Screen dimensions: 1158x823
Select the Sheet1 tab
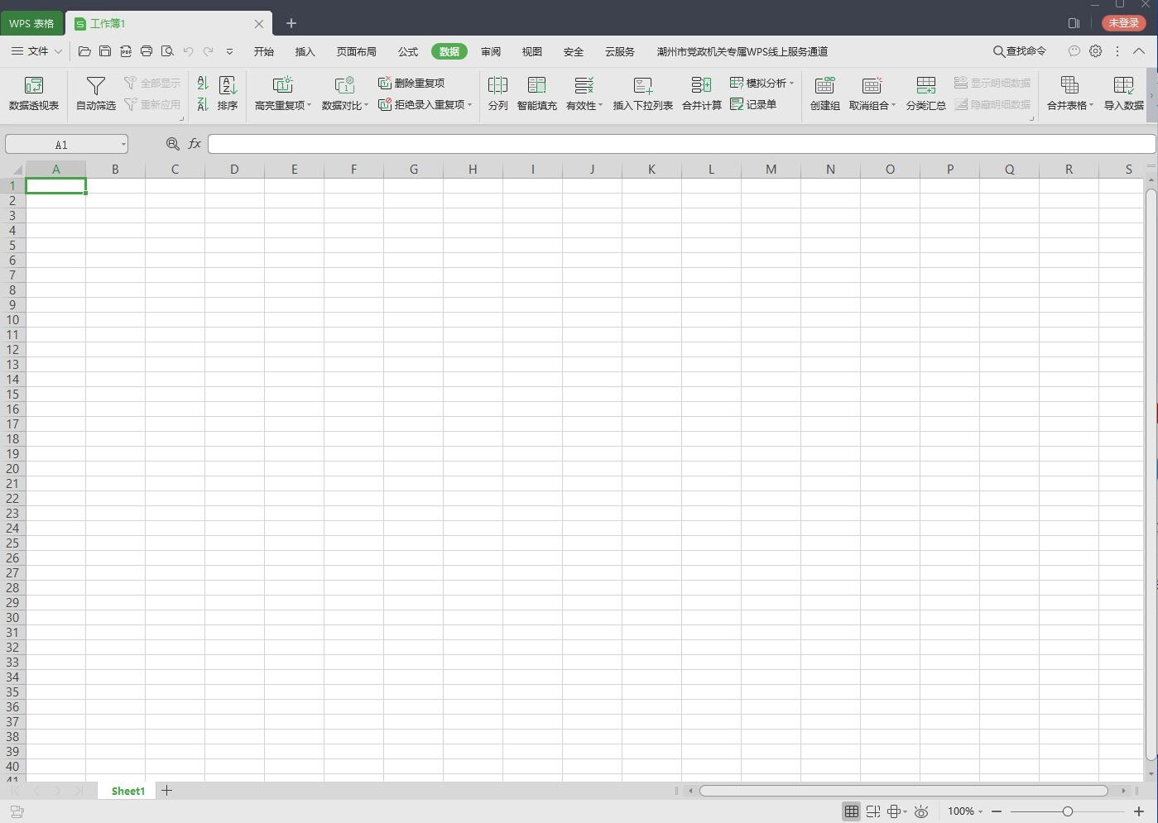click(127, 791)
